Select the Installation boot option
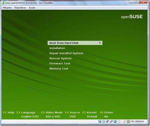The image size is (150, 126). point(57,48)
